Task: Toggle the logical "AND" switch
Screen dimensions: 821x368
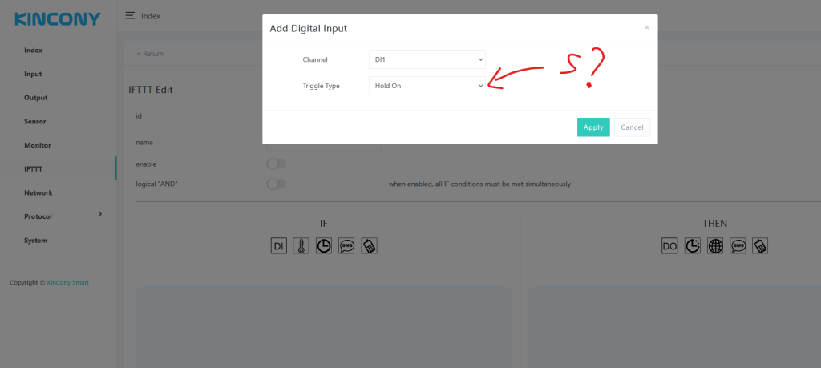Action: (x=276, y=184)
